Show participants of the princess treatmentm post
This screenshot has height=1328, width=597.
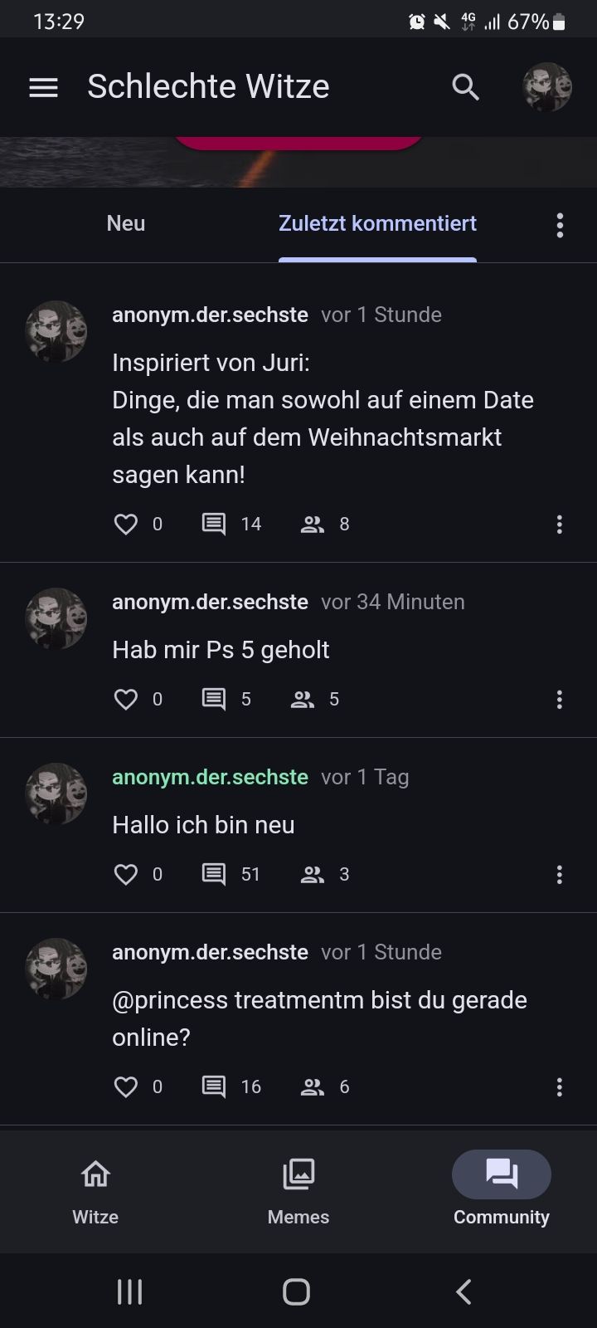(313, 1086)
